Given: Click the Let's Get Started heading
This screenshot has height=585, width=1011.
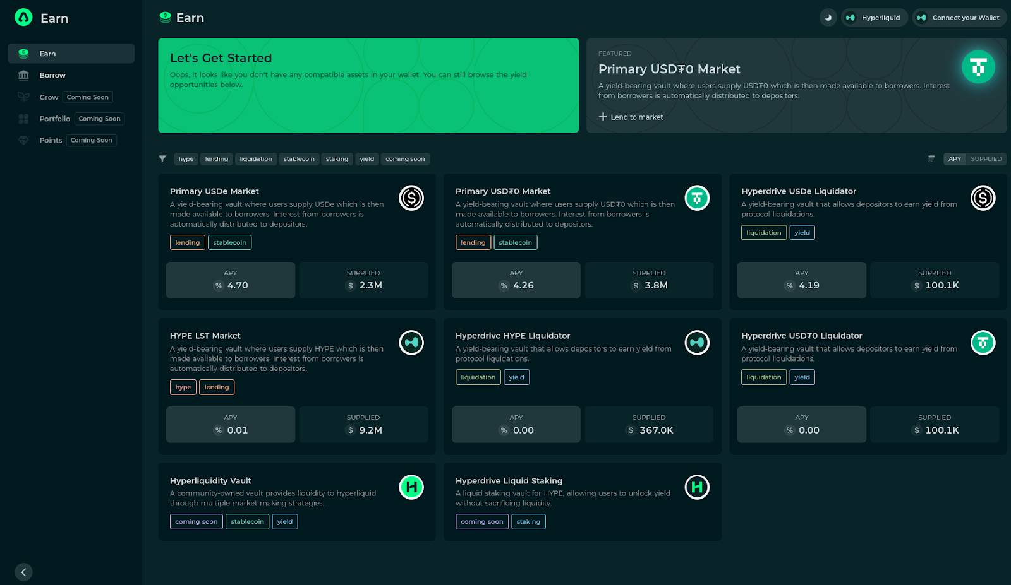Looking at the screenshot, I should 221,58.
